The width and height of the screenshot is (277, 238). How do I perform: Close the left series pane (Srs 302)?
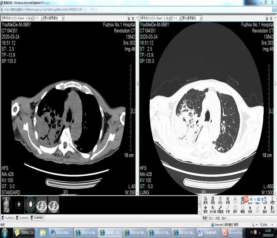point(133,19)
